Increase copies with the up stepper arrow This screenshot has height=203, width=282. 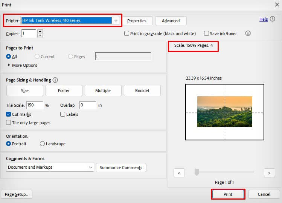pyautogui.click(x=40, y=31)
